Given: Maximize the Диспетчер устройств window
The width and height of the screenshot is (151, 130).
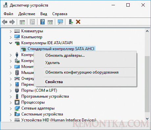Looking at the screenshot, I should click(x=128, y=5).
